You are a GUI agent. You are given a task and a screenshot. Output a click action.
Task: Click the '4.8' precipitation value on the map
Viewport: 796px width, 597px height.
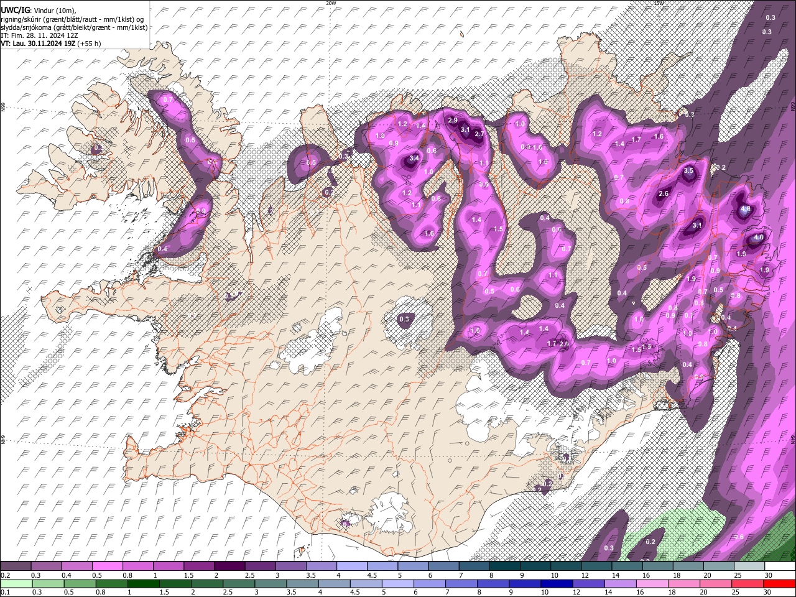[x=745, y=210]
